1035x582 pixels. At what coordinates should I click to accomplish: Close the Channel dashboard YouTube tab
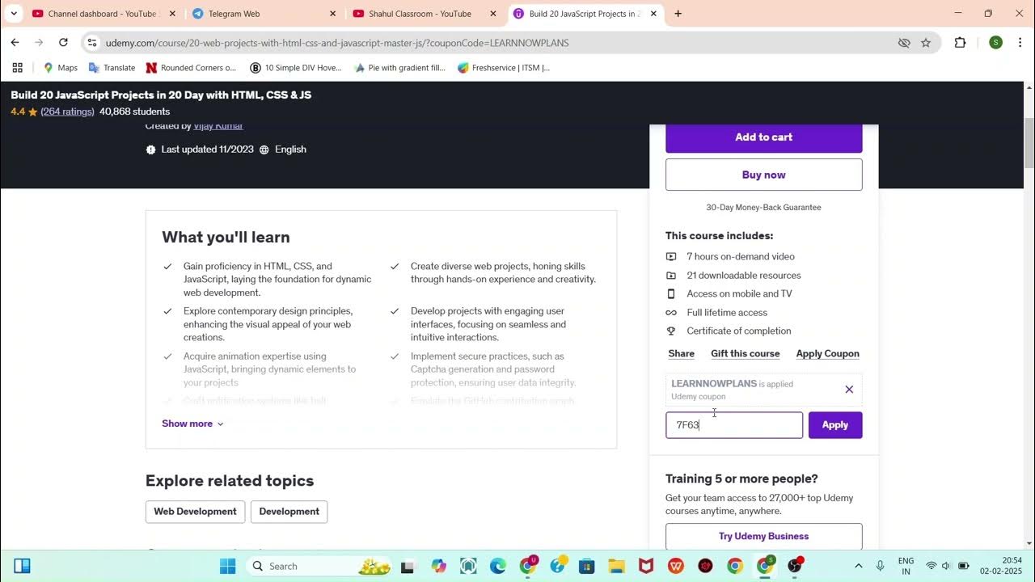tap(172, 14)
